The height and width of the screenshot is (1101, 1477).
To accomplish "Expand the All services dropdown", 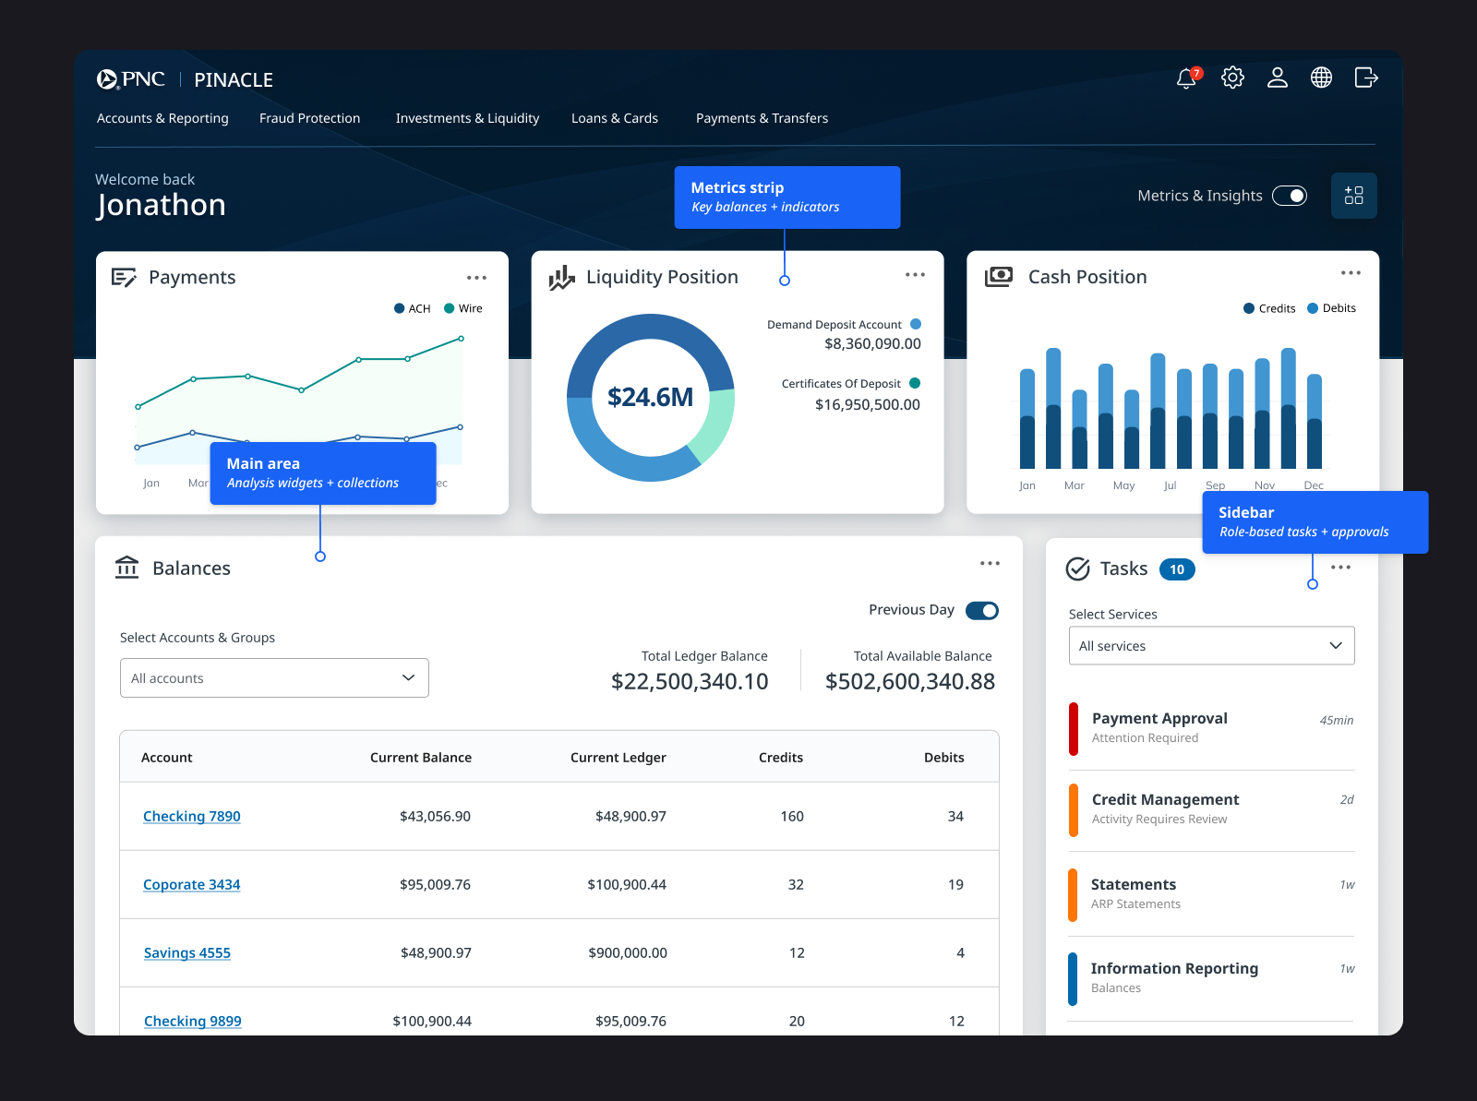I will tap(1211, 646).
